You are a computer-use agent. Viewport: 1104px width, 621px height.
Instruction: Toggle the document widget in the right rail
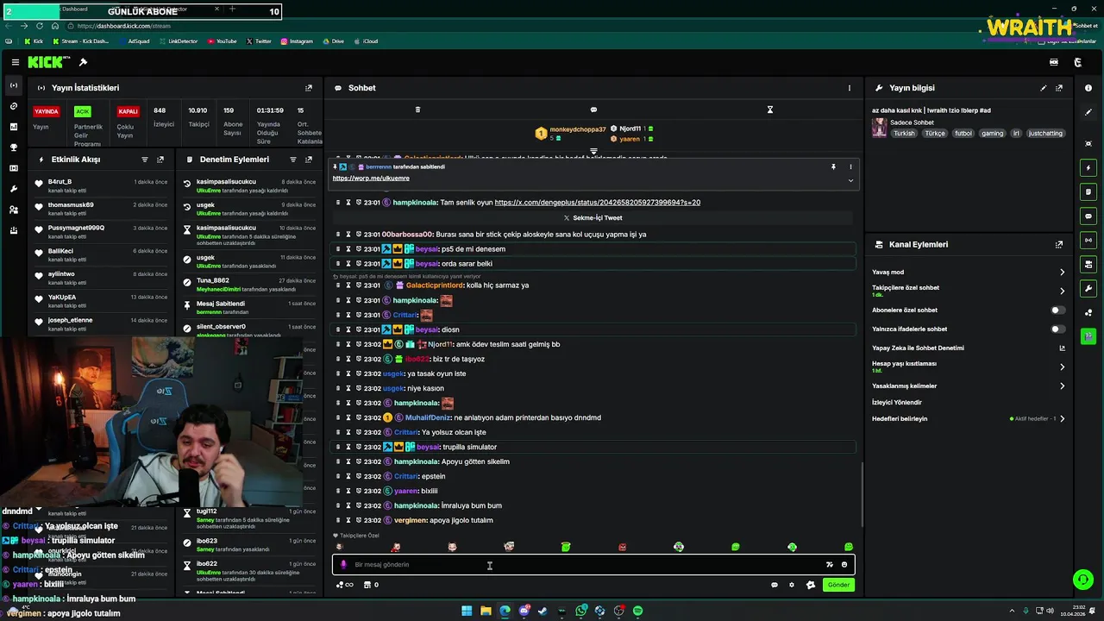click(1088, 191)
